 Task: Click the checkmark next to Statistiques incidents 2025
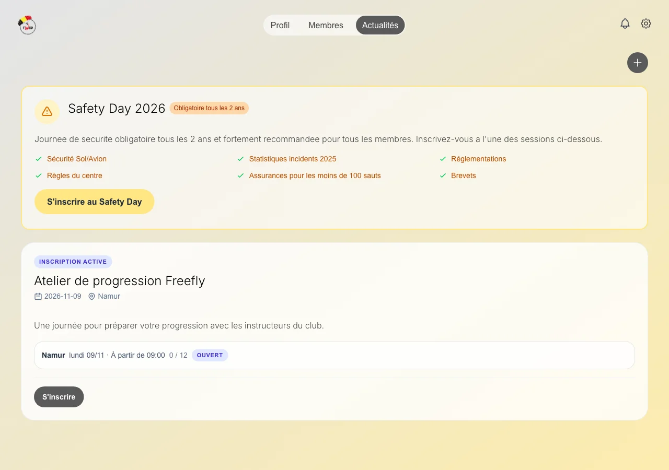(x=240, y=159)
